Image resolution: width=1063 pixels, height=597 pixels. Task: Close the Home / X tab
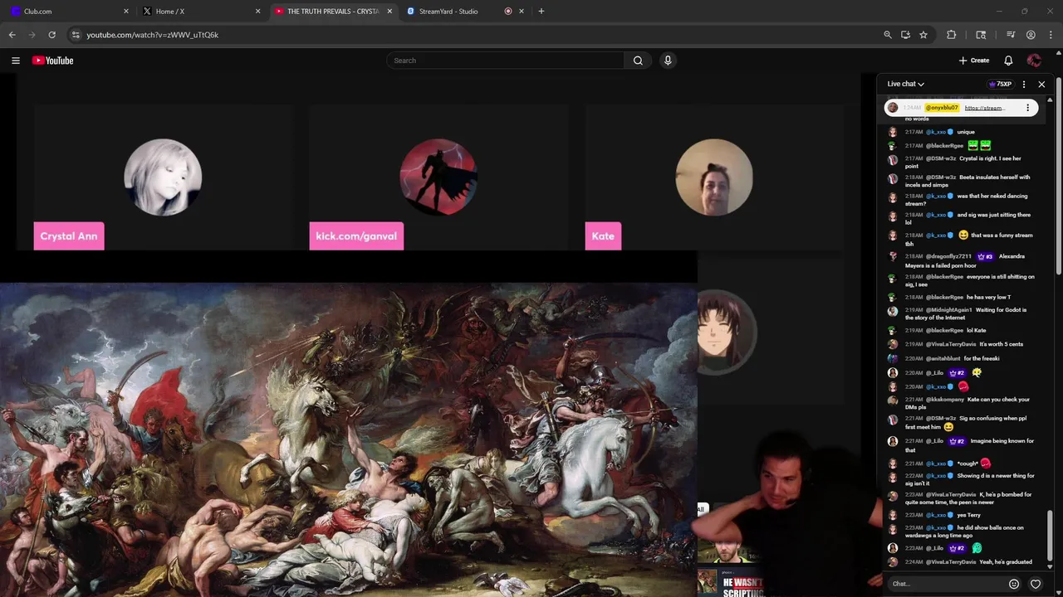(258, 11)
